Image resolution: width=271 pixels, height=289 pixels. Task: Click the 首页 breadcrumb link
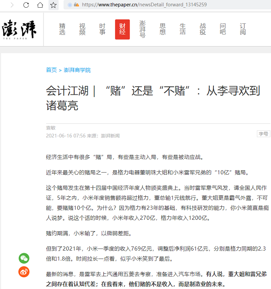51,70
